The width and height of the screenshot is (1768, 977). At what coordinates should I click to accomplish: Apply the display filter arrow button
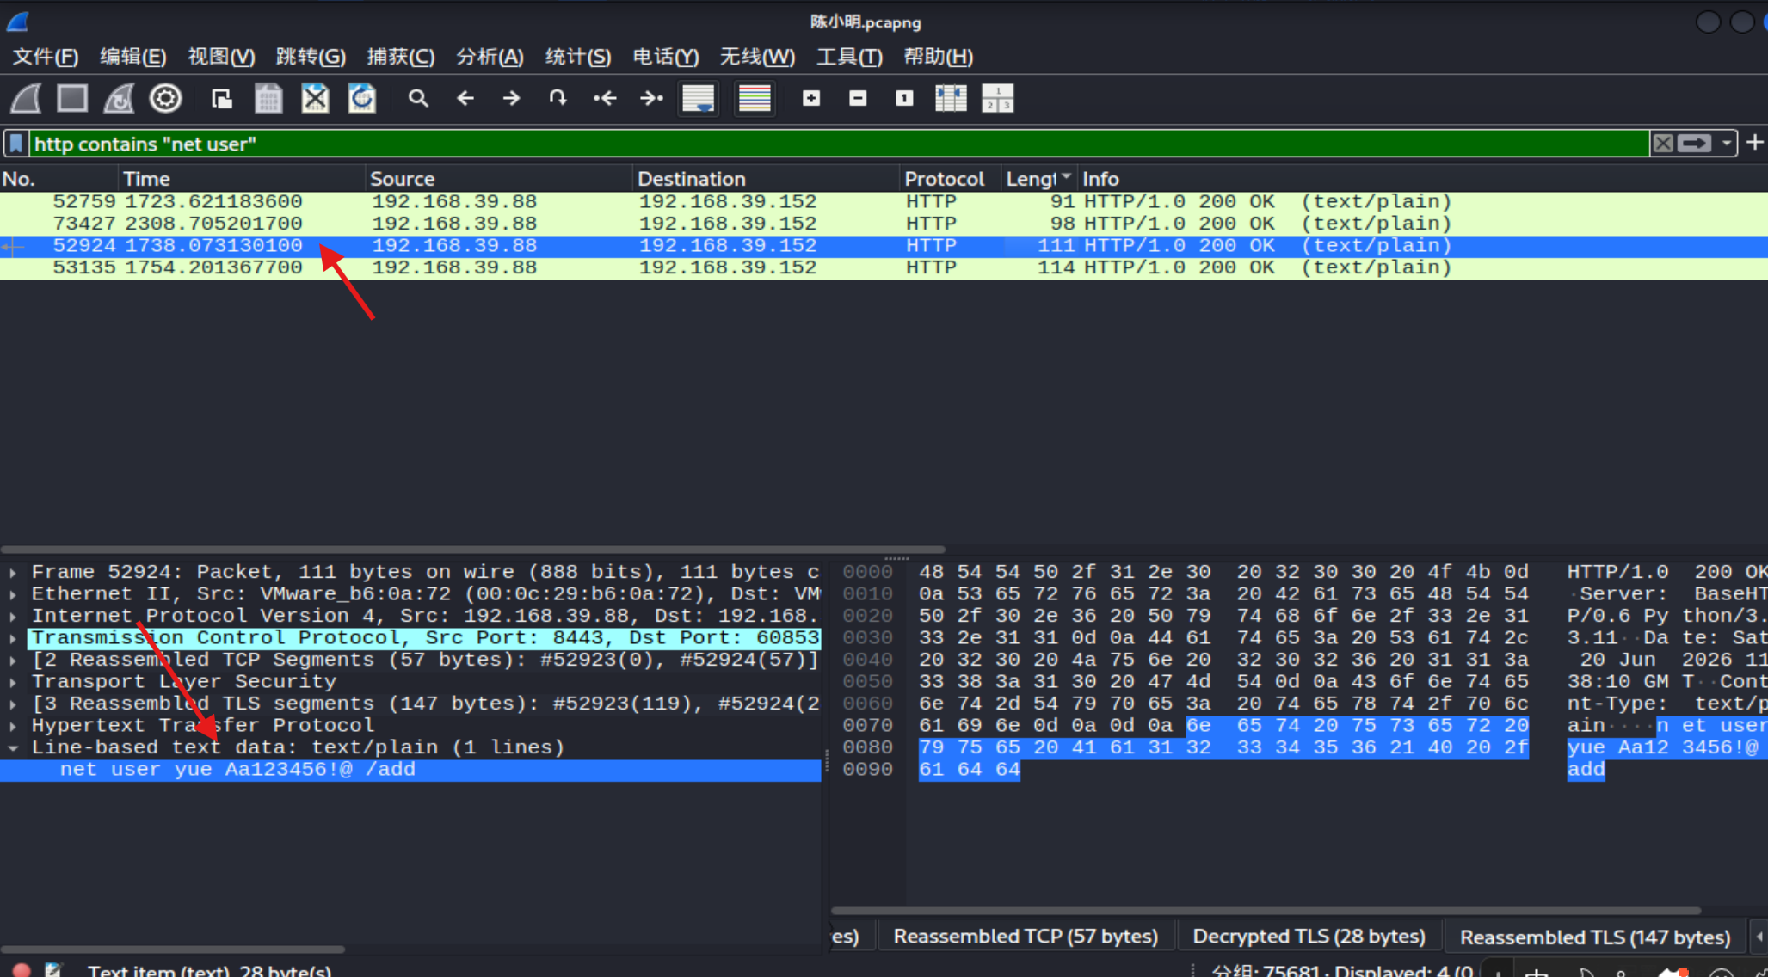pyautogui.click(x=1695, y=144)
